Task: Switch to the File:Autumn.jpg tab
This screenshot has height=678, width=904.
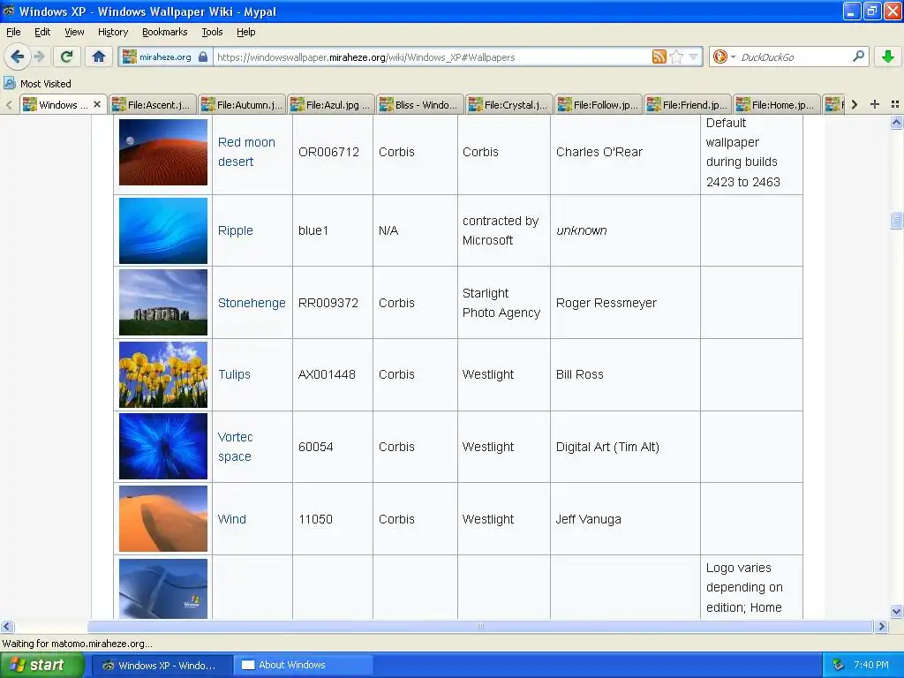Action: 242,105
